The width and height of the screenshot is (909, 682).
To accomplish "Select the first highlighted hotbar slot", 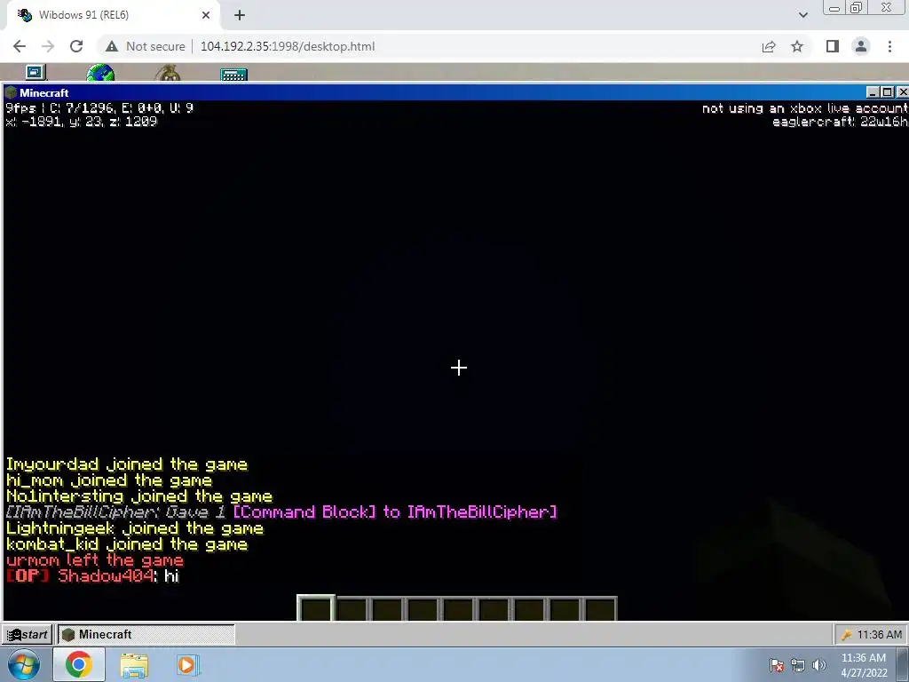I will [x=316, y=608].
